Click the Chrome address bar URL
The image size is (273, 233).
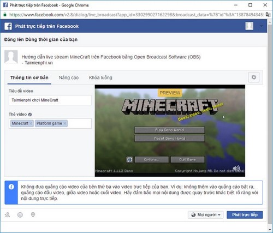tap(136, 15)
